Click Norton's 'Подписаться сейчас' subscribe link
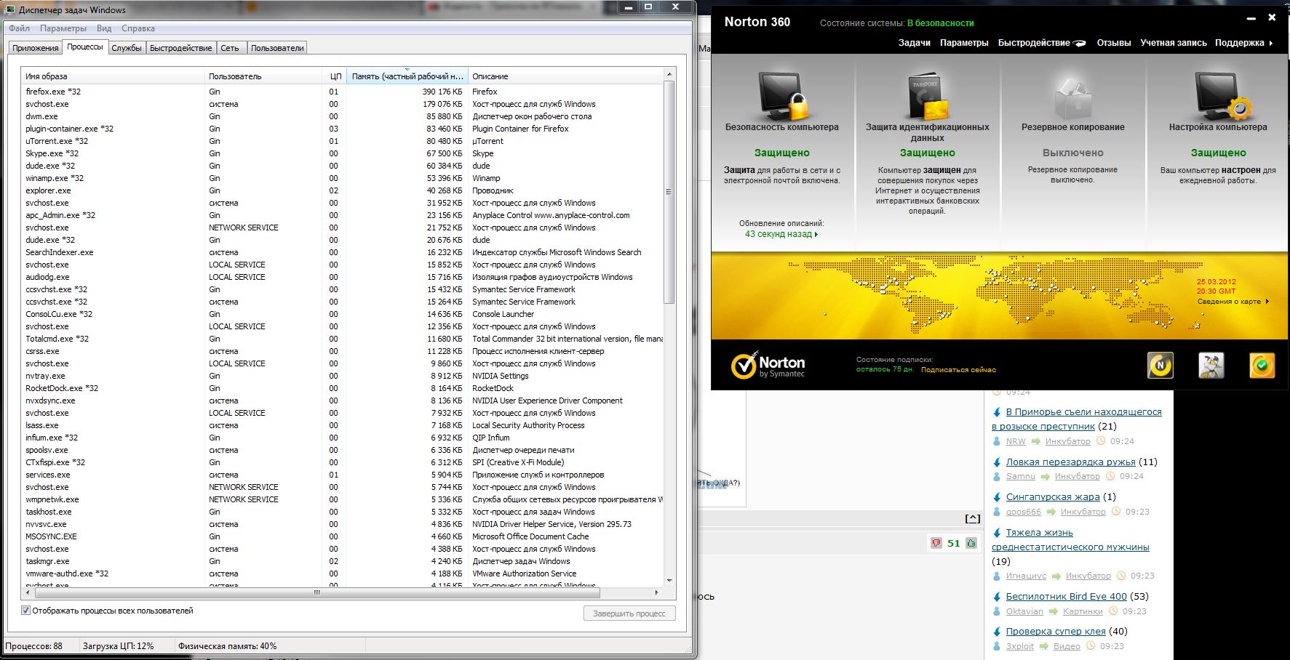 (958, 370)
